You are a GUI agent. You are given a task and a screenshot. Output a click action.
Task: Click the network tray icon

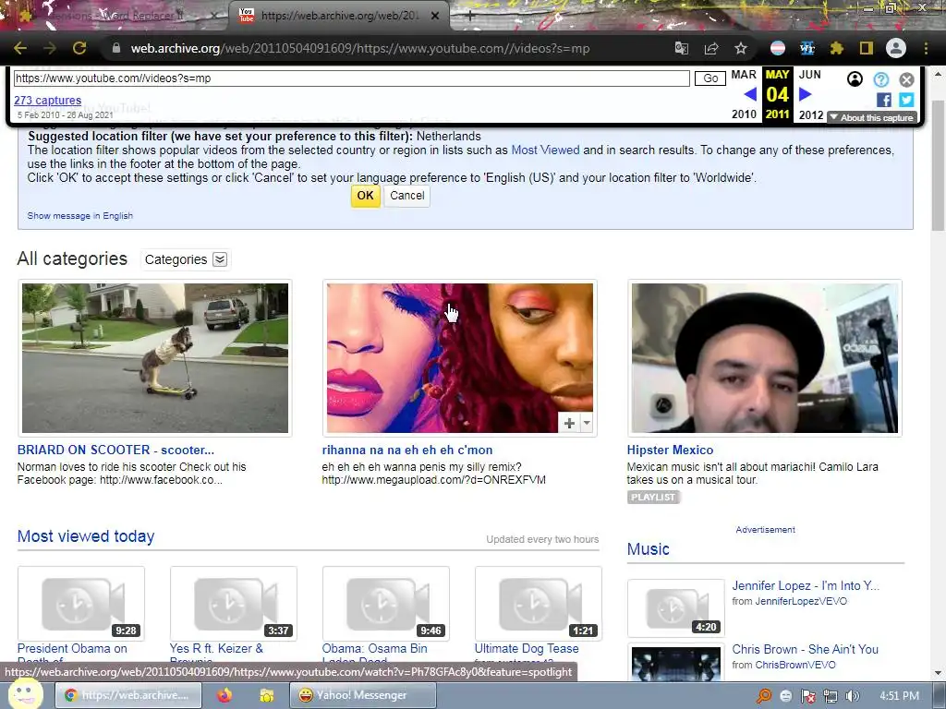(831, 696)
